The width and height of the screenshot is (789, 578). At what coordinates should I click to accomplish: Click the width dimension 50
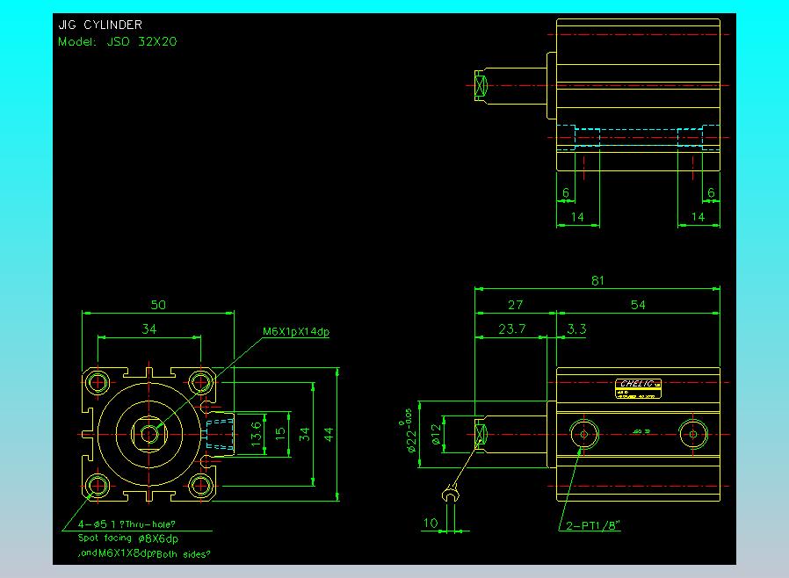tap(158, 305)
